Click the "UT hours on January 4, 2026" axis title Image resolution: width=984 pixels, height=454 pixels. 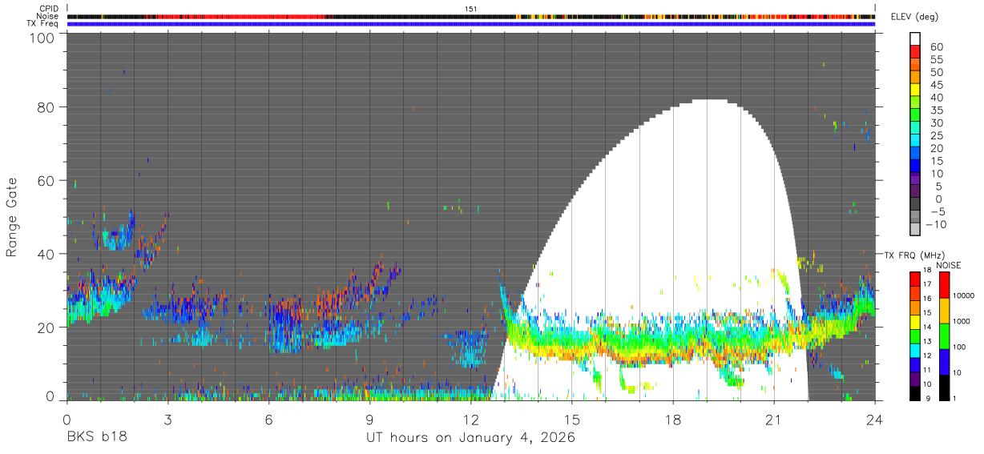470,438
